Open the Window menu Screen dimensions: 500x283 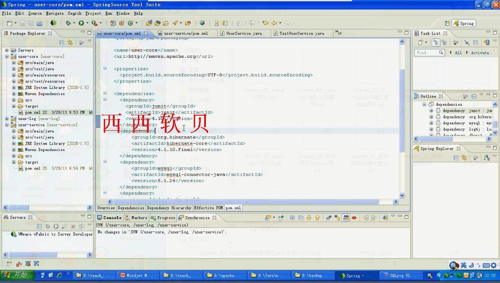click(123, 13)
